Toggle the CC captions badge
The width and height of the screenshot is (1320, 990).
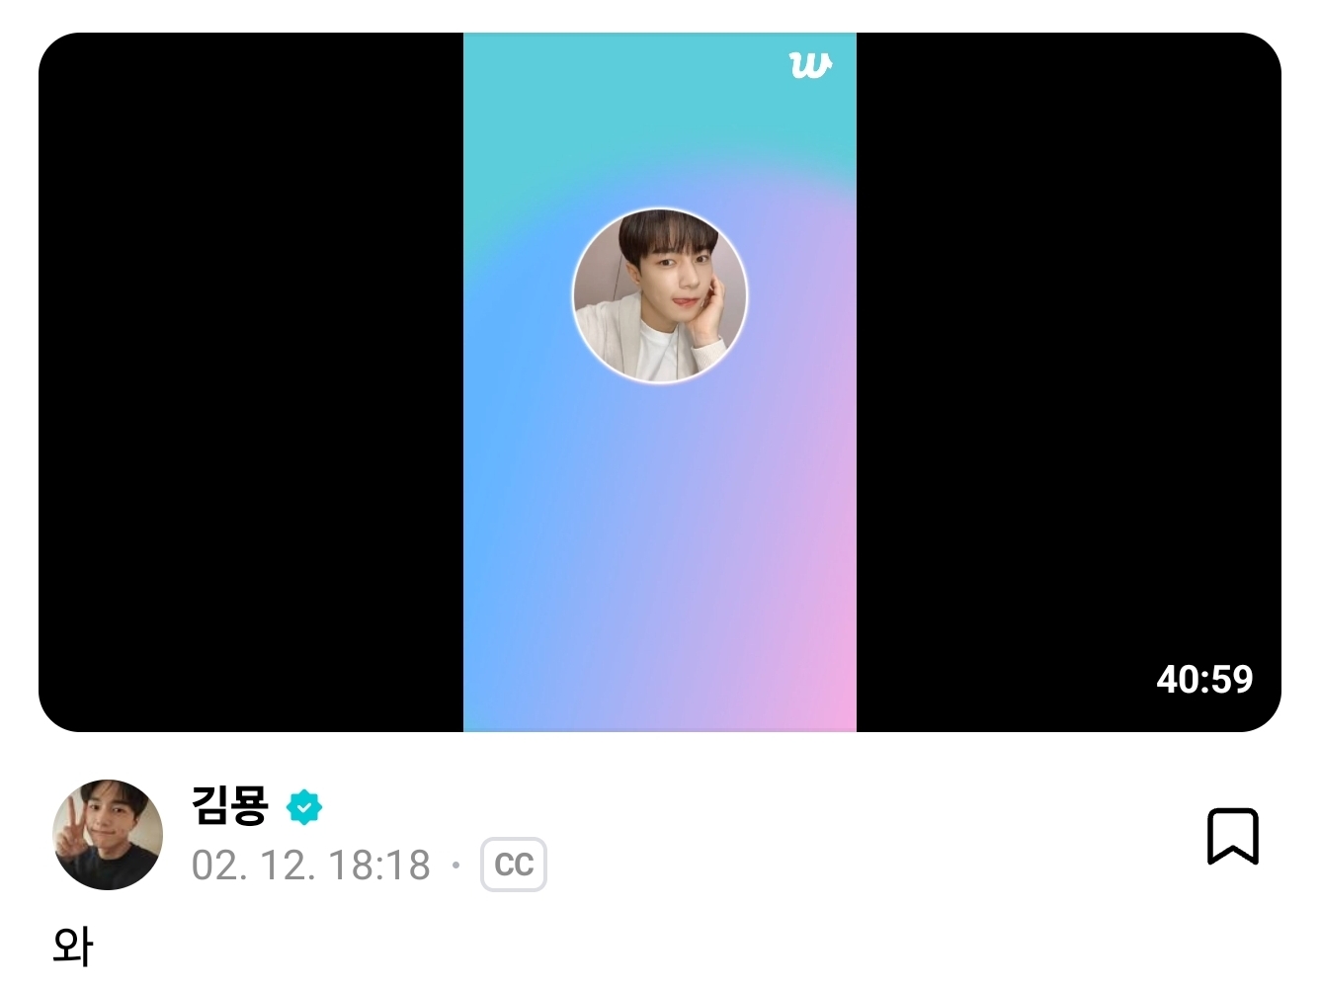pos(514,865)
